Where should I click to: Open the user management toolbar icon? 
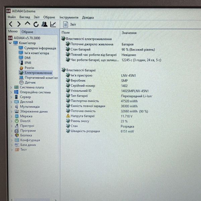45,24
